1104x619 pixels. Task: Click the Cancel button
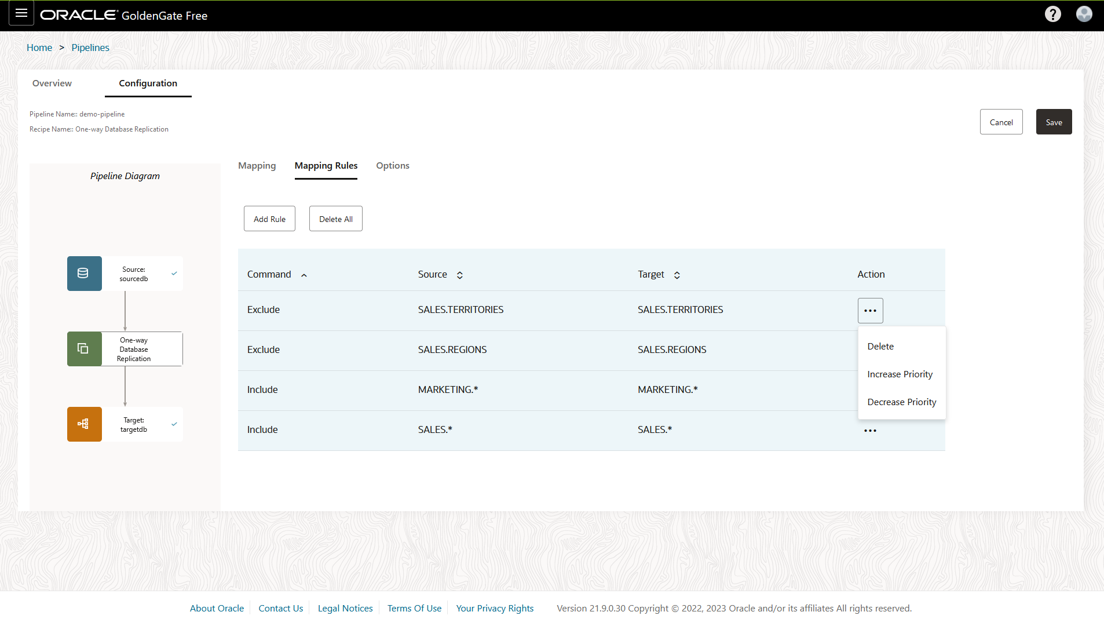(1001, 122)
